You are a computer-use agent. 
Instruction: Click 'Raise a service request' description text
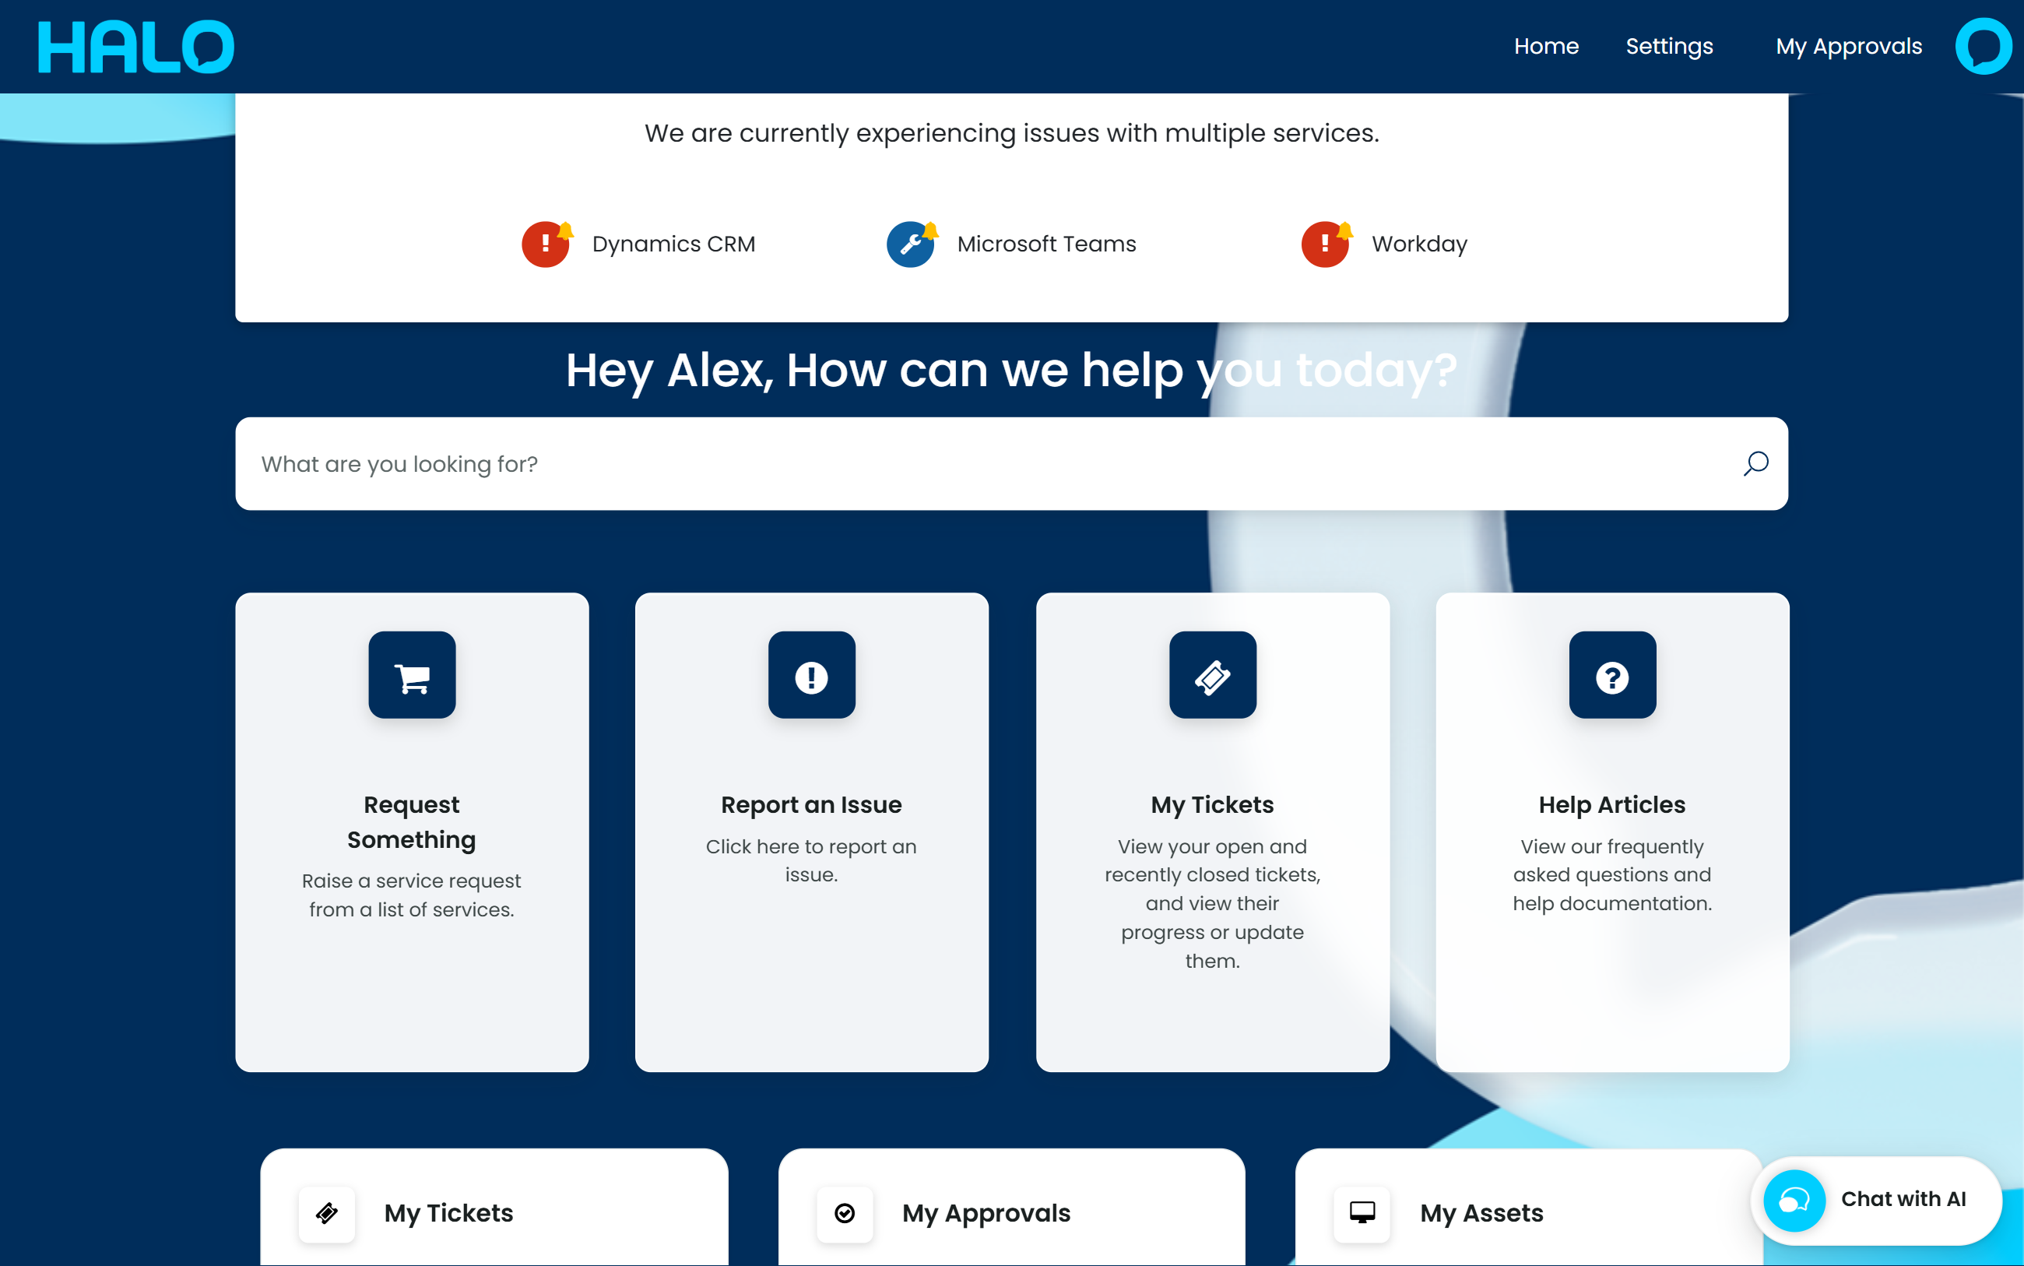click(412, 895)
